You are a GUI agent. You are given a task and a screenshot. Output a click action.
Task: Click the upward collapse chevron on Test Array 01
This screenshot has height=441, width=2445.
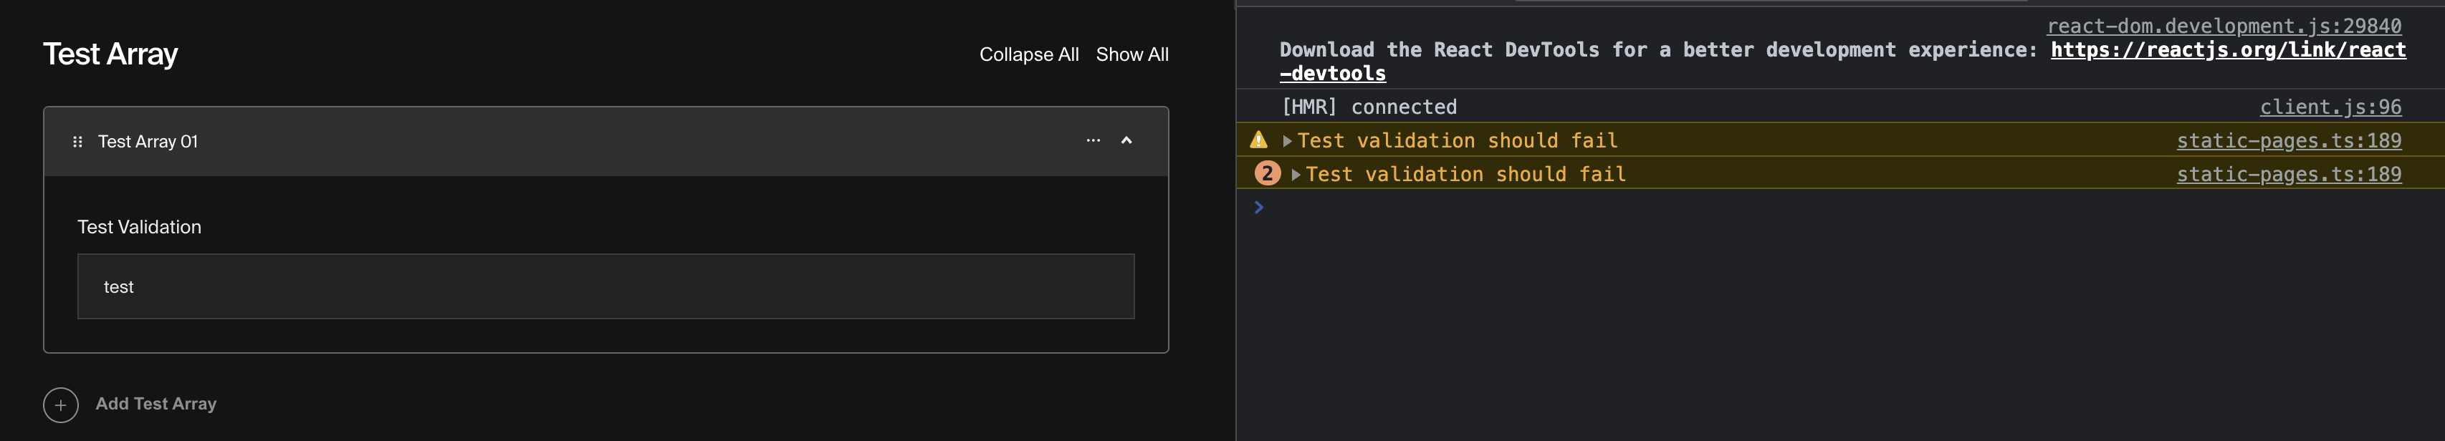click(x=1128, y=141)
